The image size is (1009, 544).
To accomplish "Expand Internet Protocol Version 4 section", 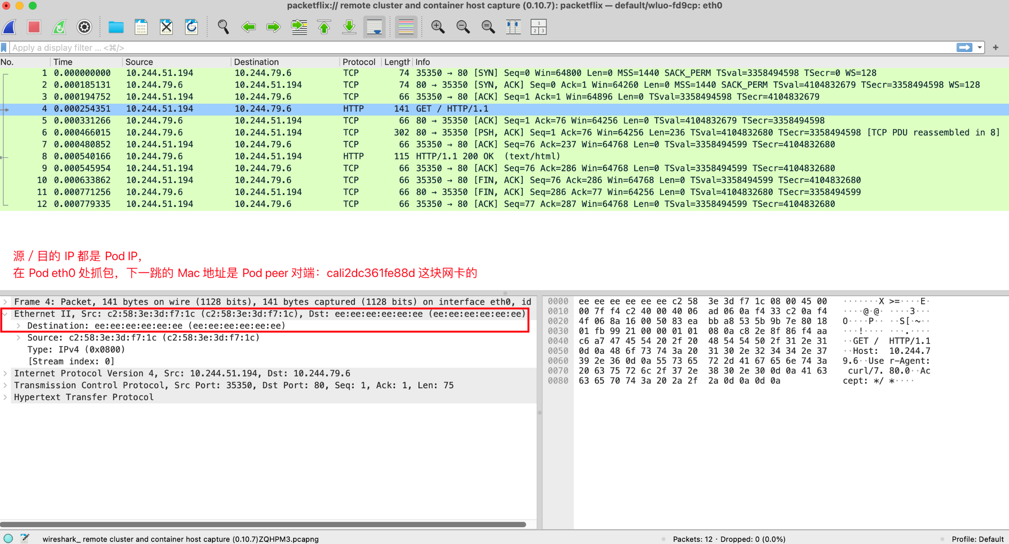I will [5, 373].
